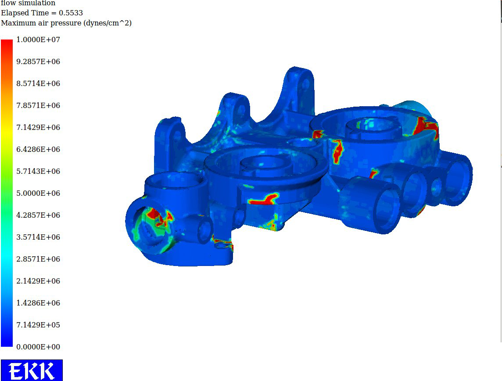Click the Maximum air pressure title
This screenshot has height=381, width=502.
coord(66,23)
